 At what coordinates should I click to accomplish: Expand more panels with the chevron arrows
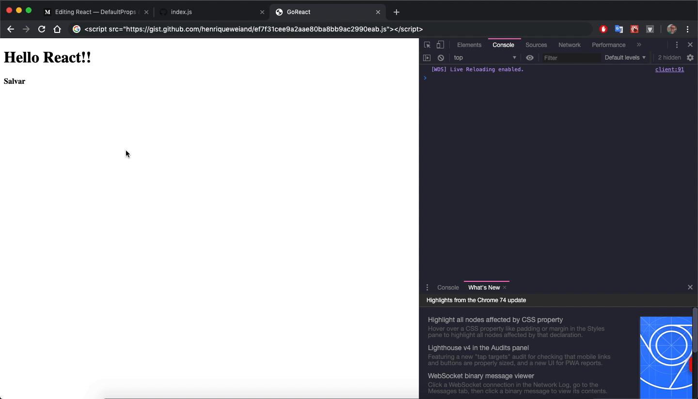tap(639, 45)
